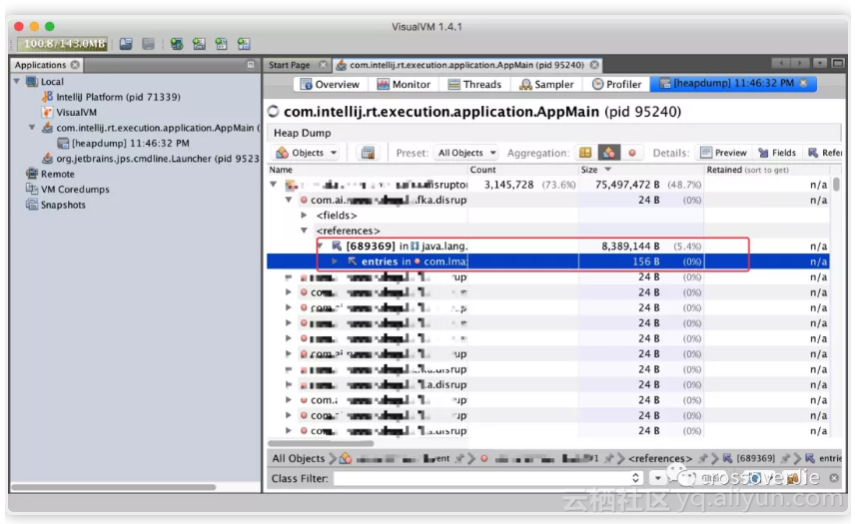Click the [689369] breadcrumb
The height and width of the screenshot is (524, 855).
click(x=755, y=459)
